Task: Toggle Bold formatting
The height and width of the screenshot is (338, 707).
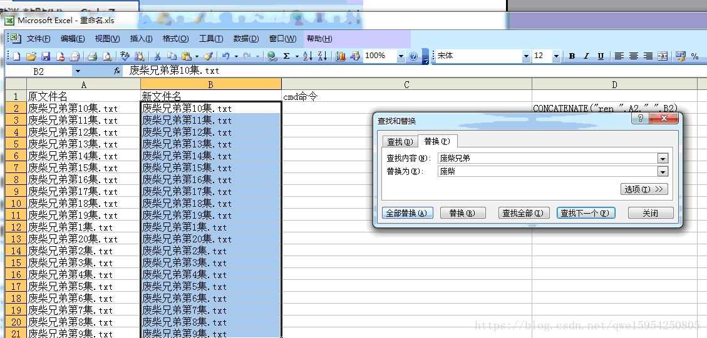Action: click(x=572, y=56)
